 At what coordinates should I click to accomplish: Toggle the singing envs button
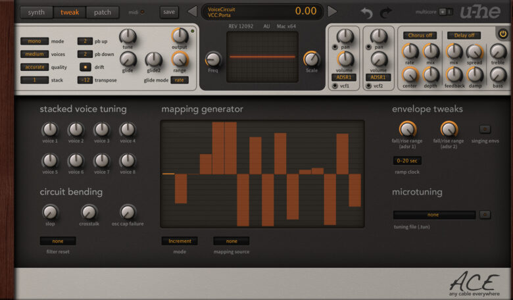tap(485, 129)
